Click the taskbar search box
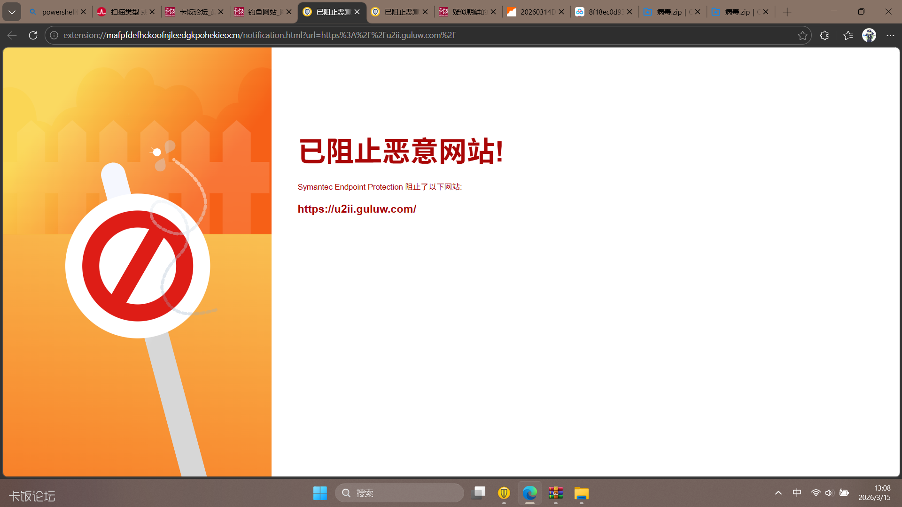The width and height of the screenshot is (902, 507). coord(399,493)
